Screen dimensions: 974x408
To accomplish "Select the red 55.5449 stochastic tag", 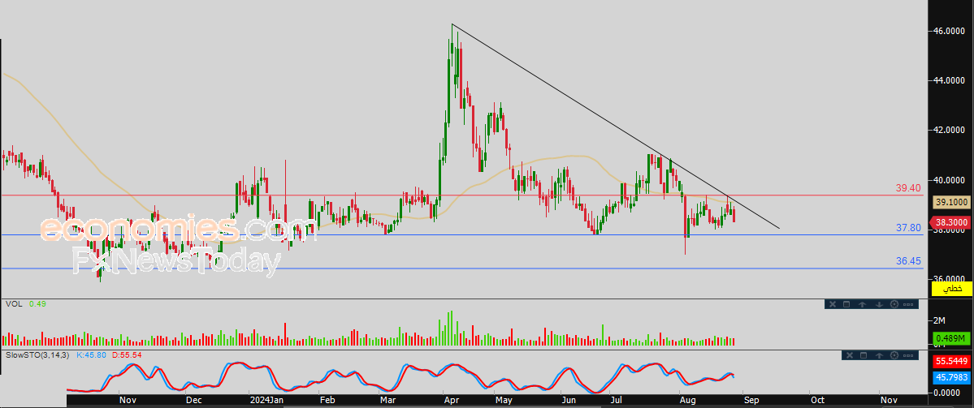I will 951,361.
